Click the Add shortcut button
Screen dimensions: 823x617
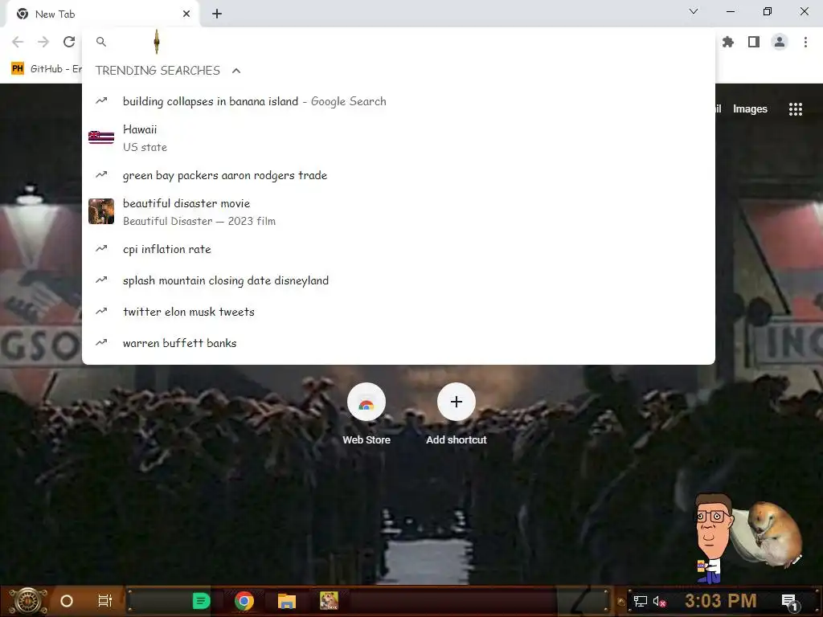457,415
